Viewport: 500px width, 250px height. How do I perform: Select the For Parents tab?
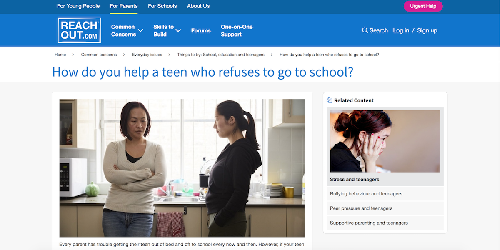pyautogui.click(x=124, y=6)
